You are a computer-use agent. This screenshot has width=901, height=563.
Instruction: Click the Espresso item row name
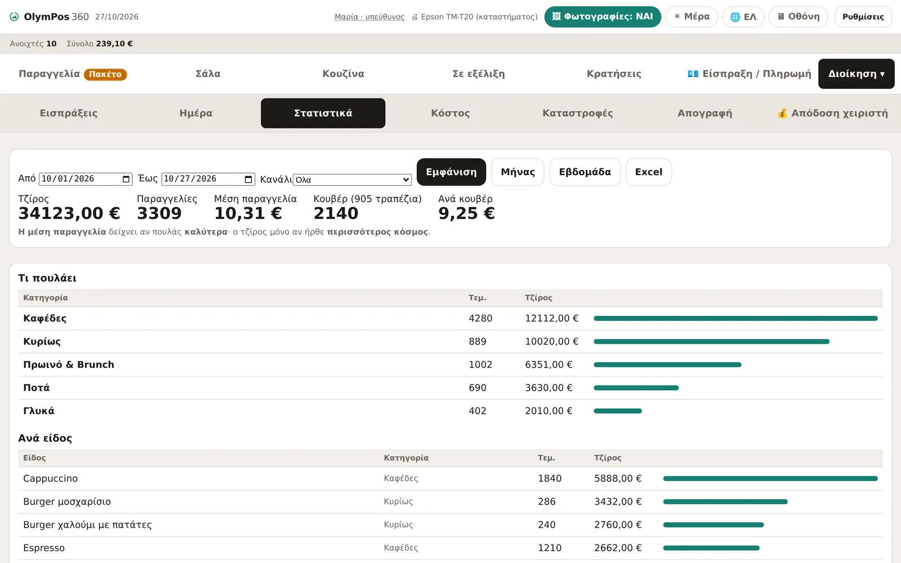[x=44, y=548]
